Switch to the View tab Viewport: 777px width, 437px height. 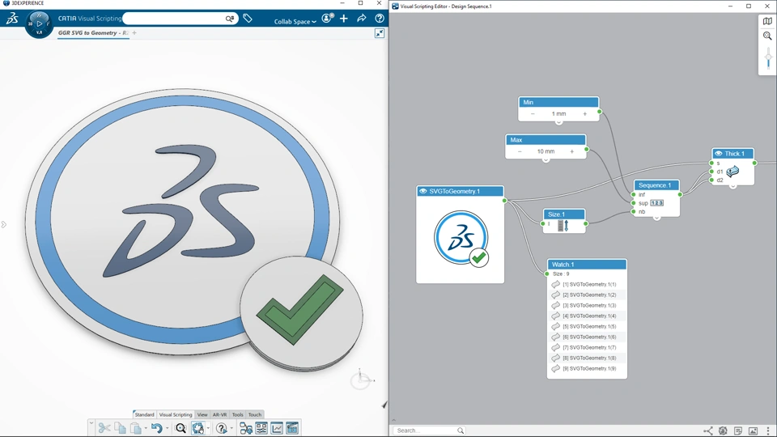202,414
